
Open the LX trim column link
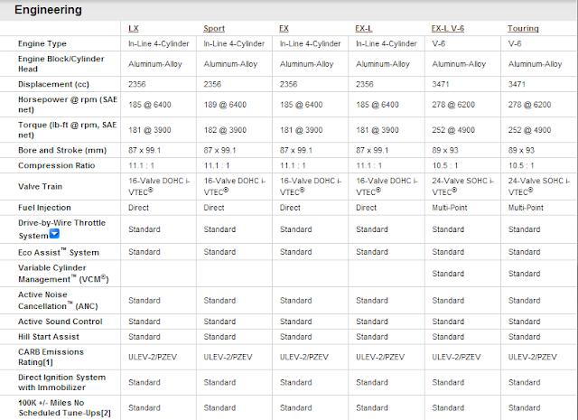[134, 28]
